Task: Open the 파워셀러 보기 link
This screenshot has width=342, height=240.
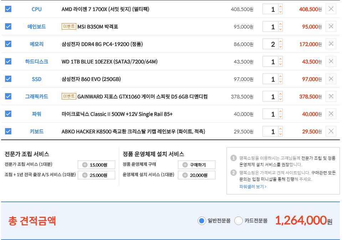Action: coord(252,187)
